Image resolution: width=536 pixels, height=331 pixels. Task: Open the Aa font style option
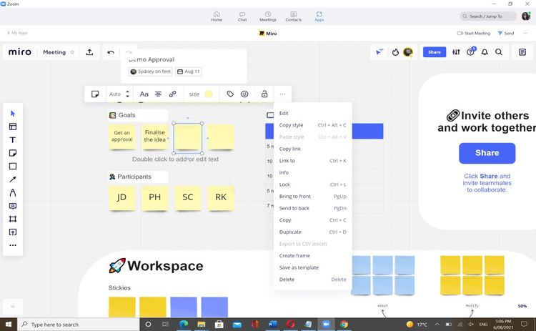144,94
